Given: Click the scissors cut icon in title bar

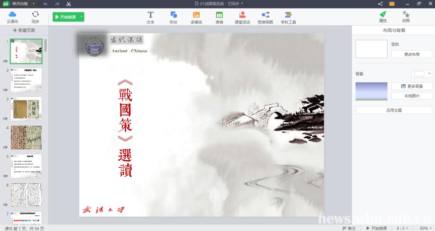Looking at the screenshot, I should [x=68, y=4].
